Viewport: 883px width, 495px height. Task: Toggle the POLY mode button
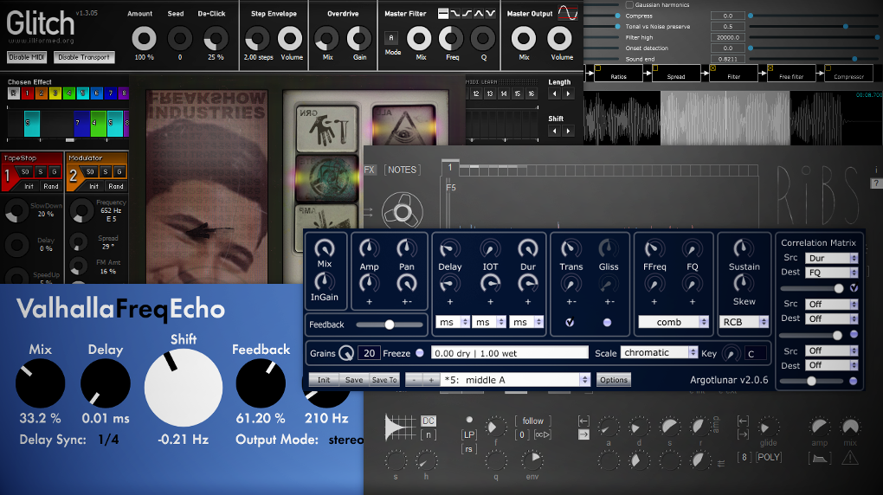pos(769,457)
